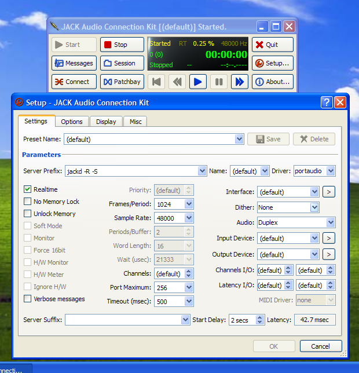Open the About... dialog

pos(273,82)
